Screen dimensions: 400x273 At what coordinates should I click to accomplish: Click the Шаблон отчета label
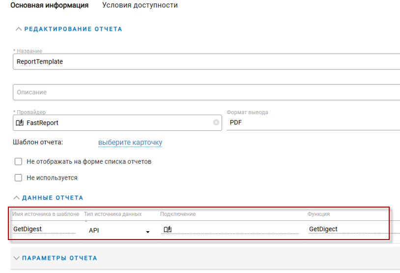(38, 142)
